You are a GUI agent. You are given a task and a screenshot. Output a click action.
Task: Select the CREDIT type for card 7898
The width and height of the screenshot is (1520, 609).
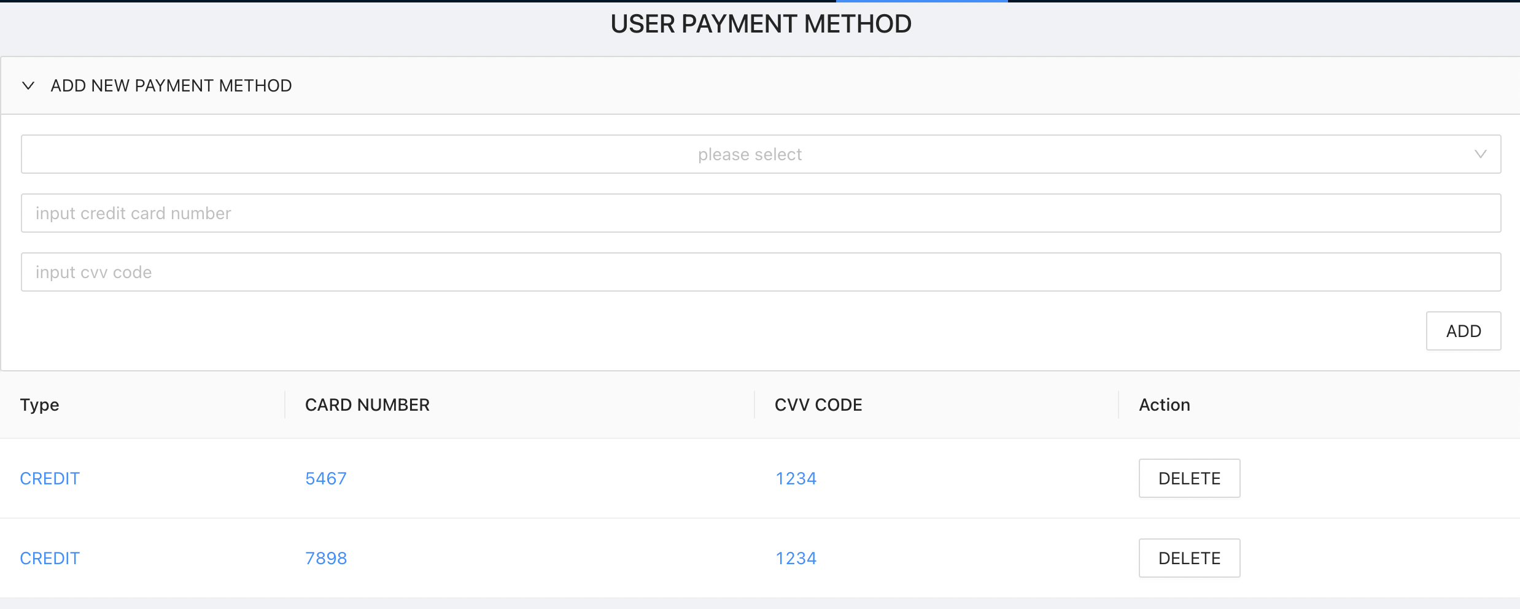pyautogui.click(x=50, y=558)
